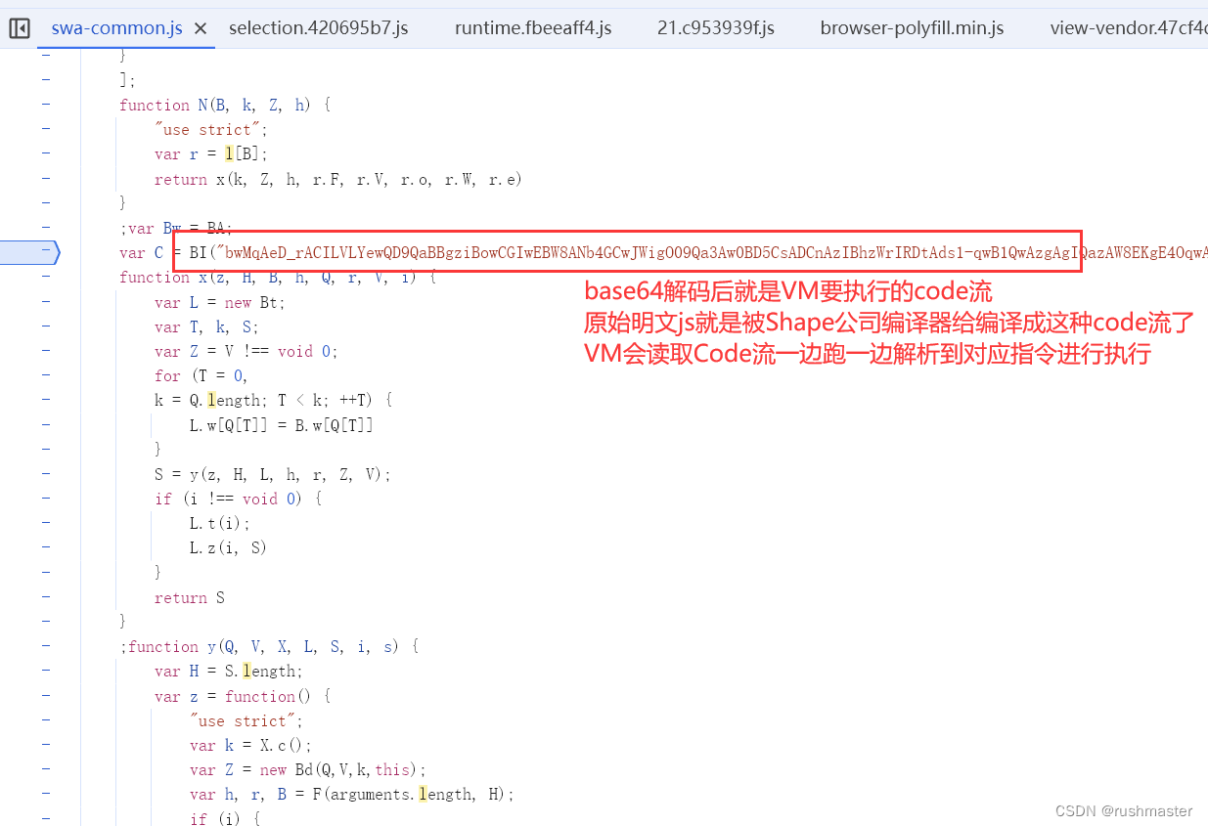Click the code text 'L.z(i, S)'

pyautogui.click(x=228, y=547)
